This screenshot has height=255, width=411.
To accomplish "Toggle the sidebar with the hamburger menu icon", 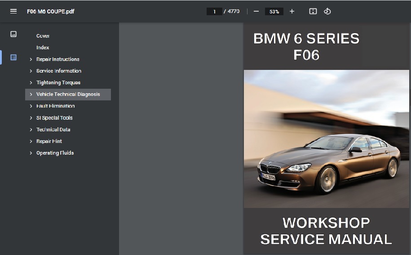I will point(13,11).
